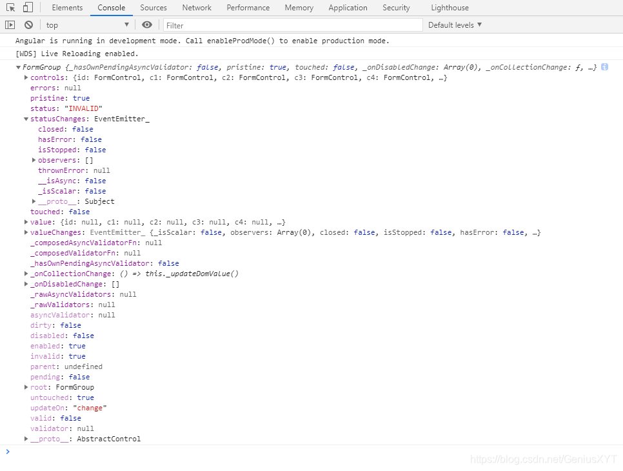Click the untouched: true row
Screen dimensions: 623x471
point(62,398)
